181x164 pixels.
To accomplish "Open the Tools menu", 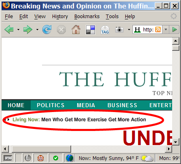I will [112, 17].
